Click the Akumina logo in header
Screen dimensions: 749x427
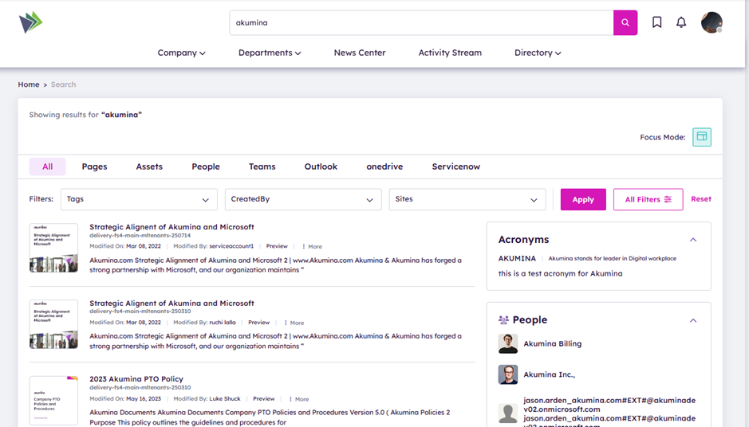31,23
